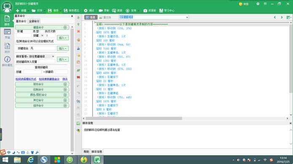Screen dimensions: 293x164
Task: Click the 按键组合 input field
Action: click(43, 48)
